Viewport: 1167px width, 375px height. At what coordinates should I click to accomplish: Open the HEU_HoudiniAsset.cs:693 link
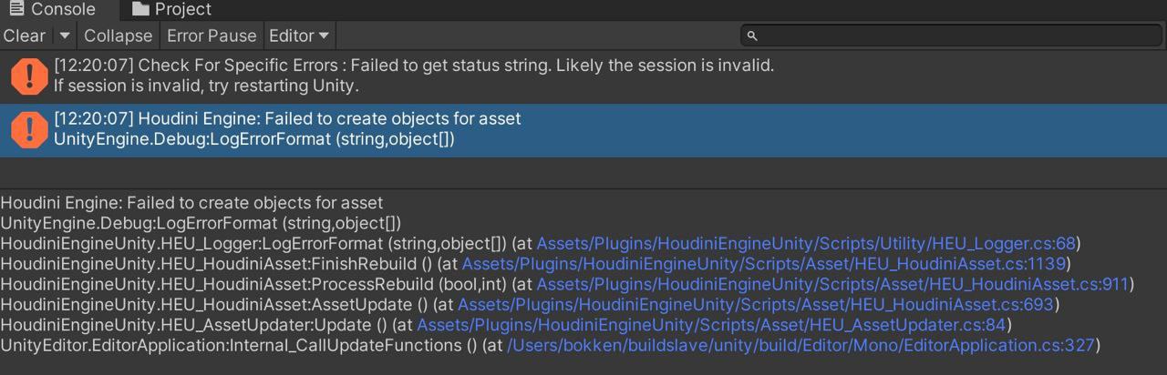pos(758,304)
